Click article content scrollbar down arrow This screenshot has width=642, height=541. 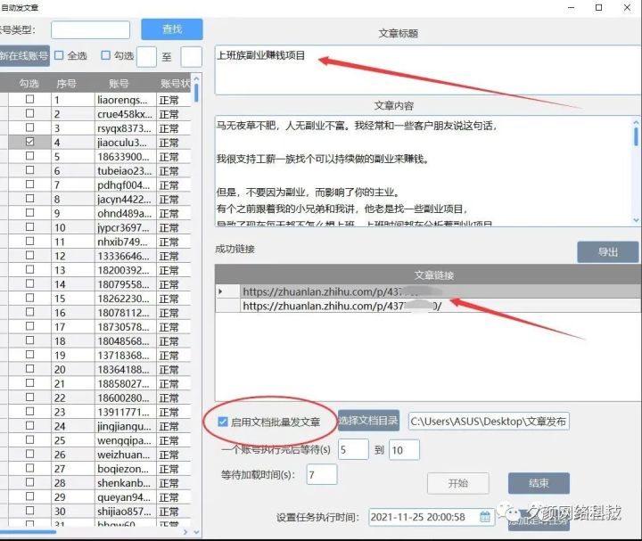[x=636, y=219]
